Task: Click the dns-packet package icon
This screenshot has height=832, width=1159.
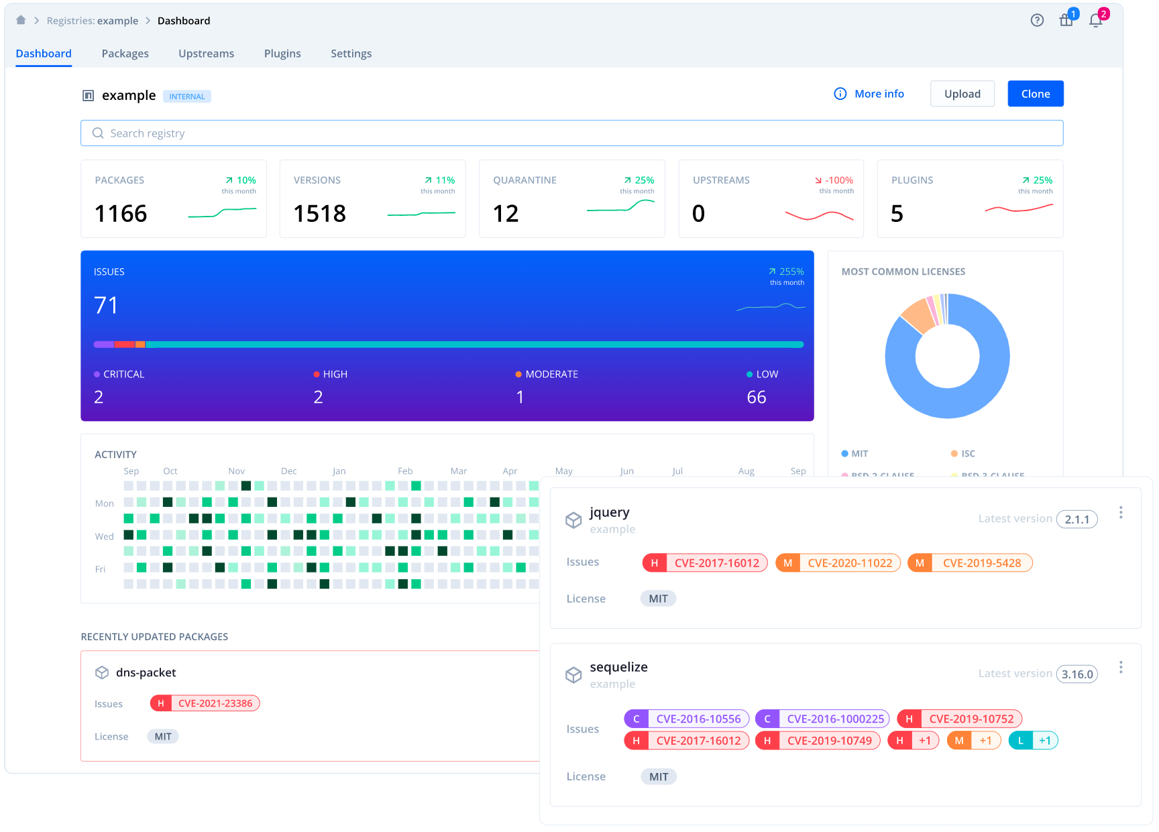Action: [102, 672]
